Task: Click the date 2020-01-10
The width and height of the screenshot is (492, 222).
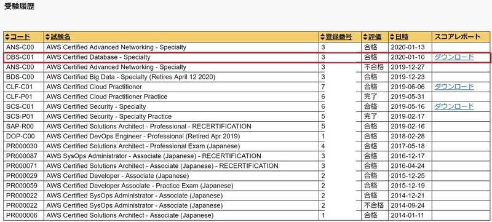Action: [x=408, y=57]
